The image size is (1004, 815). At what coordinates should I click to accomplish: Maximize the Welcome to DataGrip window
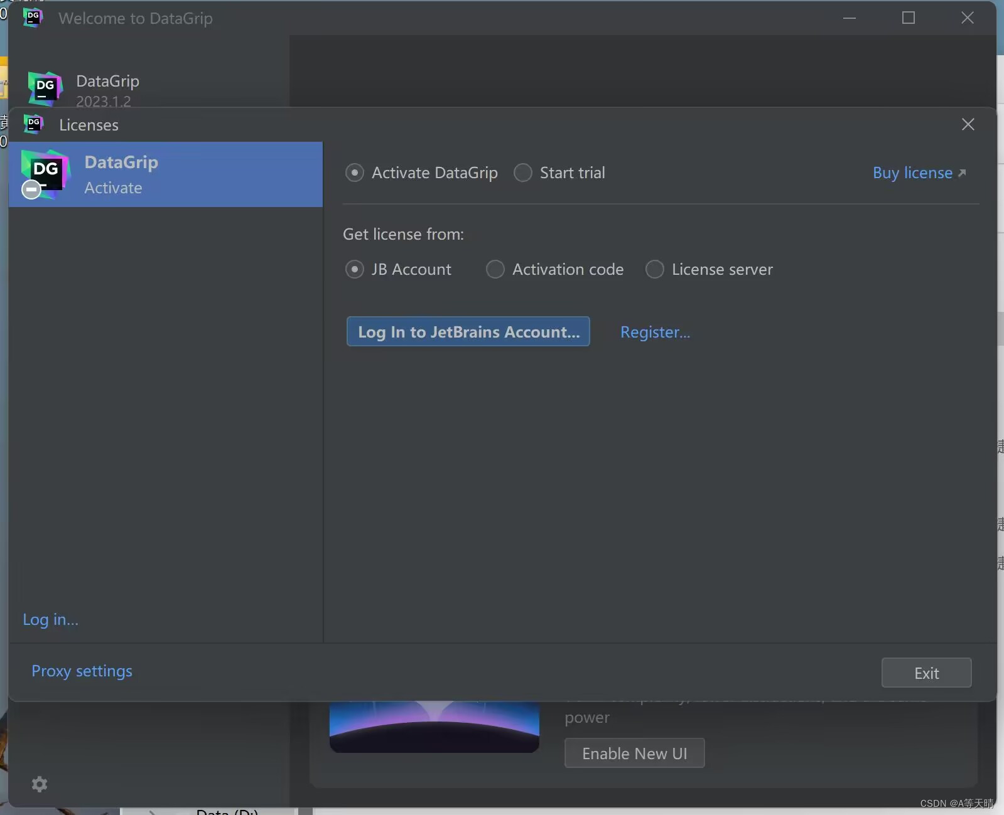[x=909, y=18]
